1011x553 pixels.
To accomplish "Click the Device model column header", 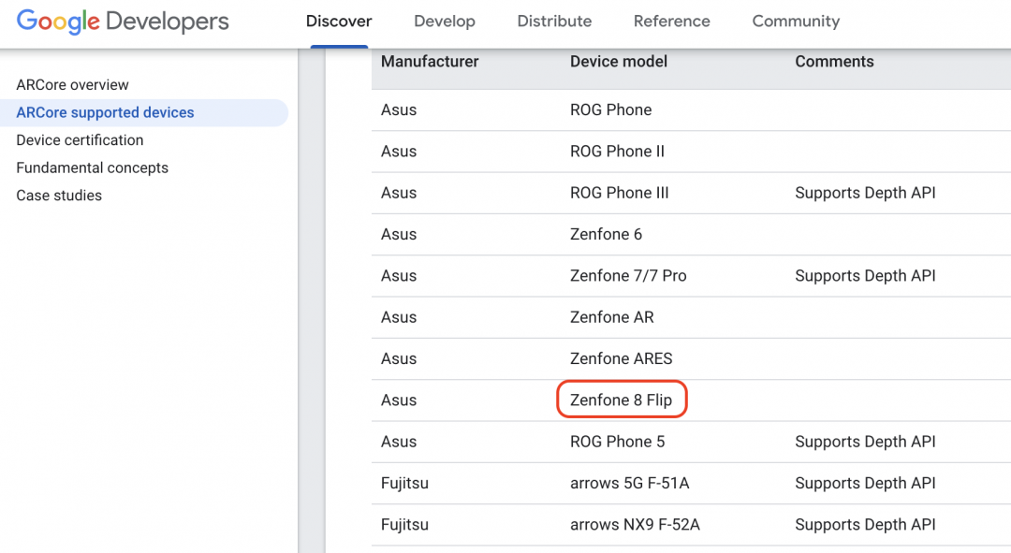I will coord(619,62).
